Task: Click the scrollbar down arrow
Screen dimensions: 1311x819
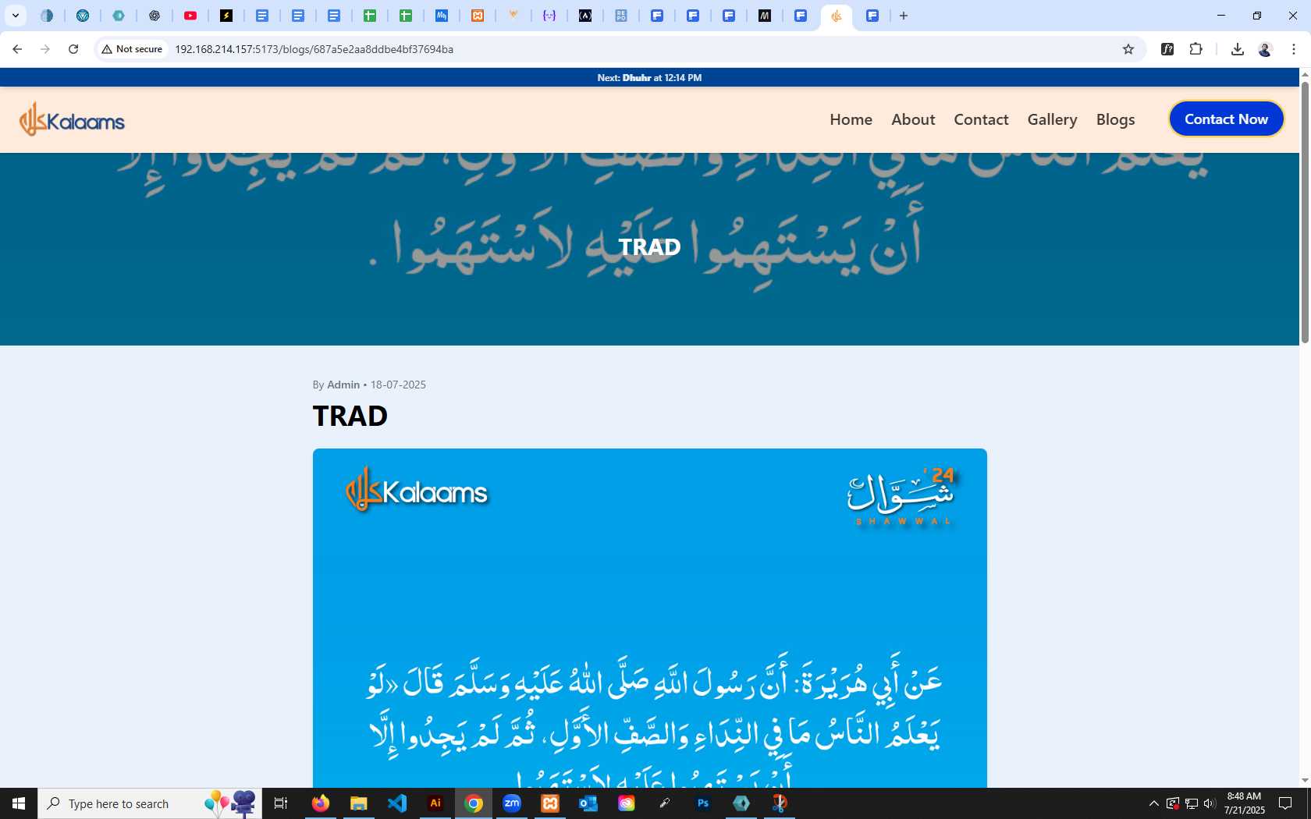Action: click(x=1305, y=780)
